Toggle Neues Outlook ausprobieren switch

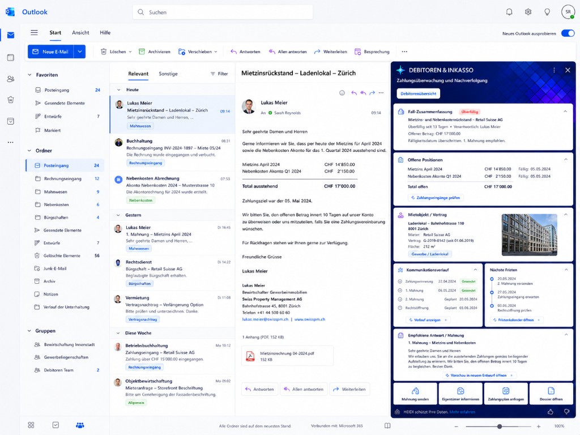pyautogui.click(x=568, y=33)
